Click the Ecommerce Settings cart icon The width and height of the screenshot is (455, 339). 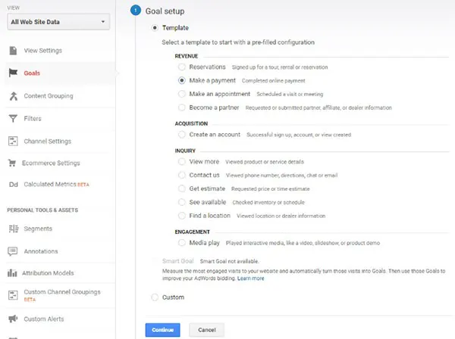(12, 163)
